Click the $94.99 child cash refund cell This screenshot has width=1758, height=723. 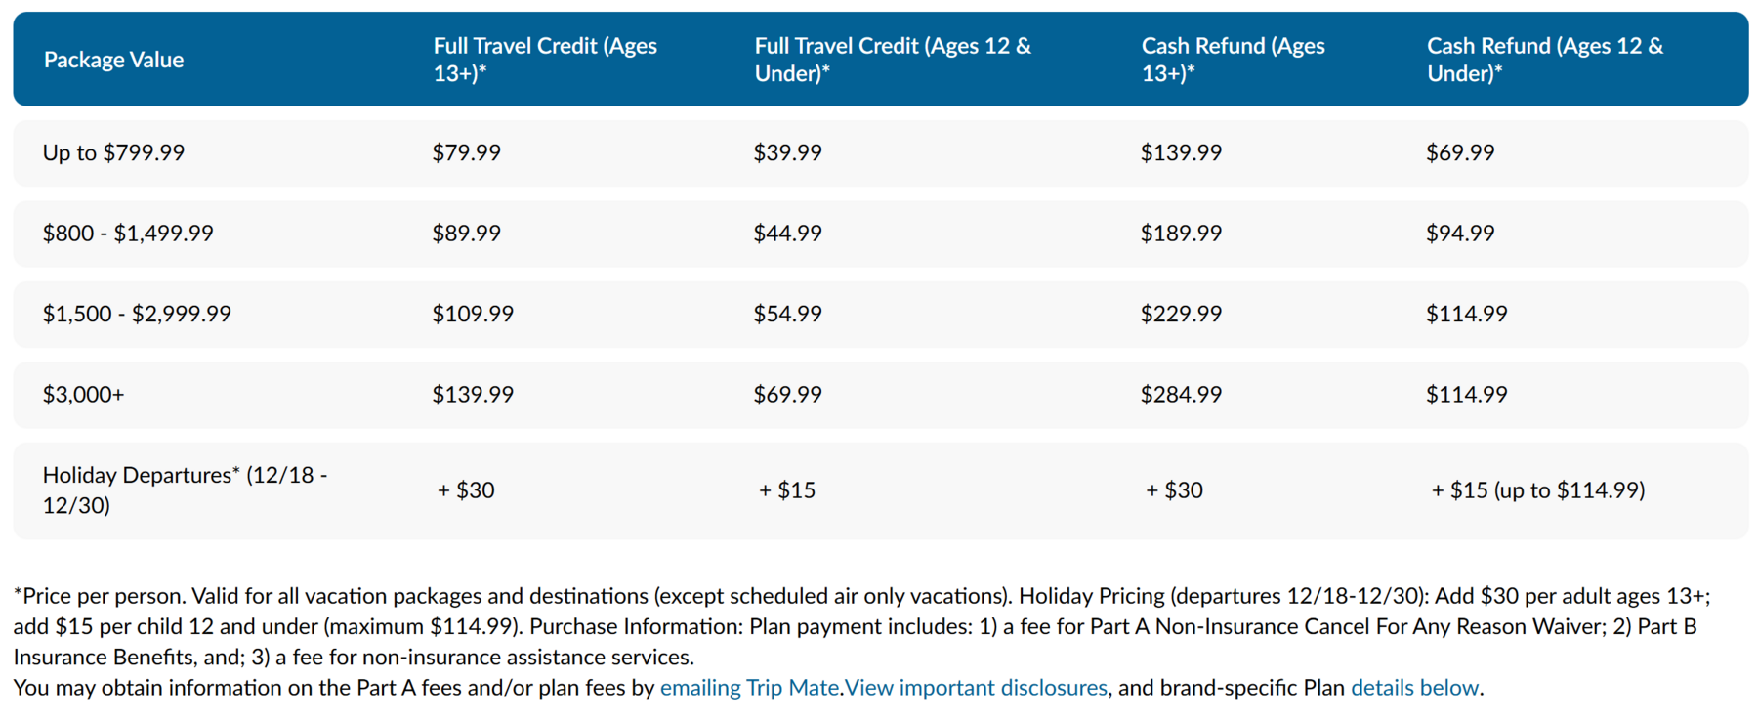tap(1460, 234)
